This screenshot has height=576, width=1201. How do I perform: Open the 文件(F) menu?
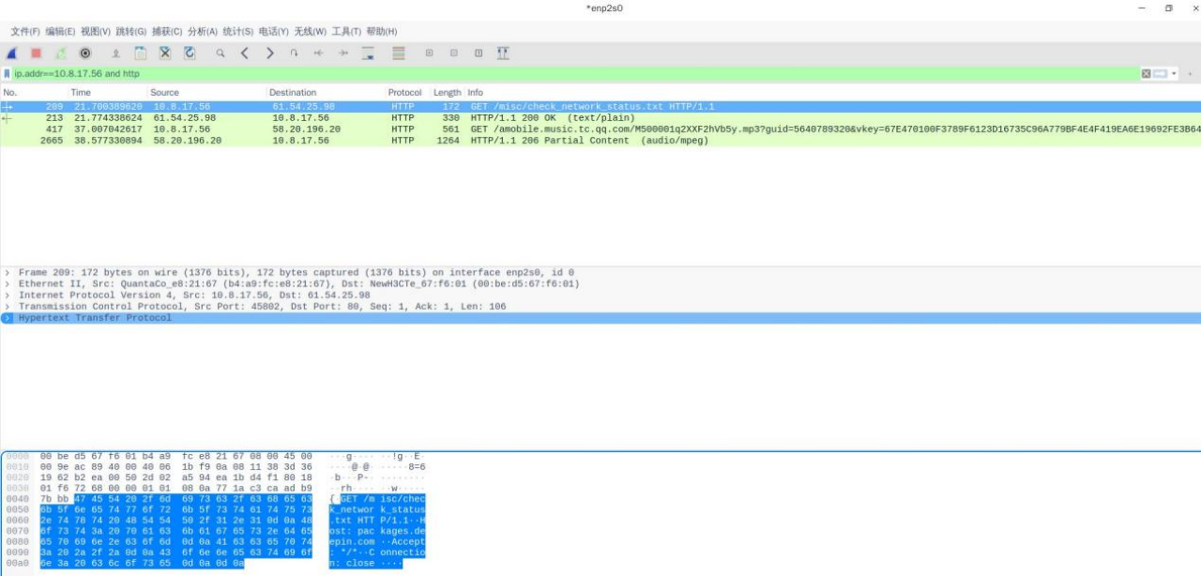25,31
